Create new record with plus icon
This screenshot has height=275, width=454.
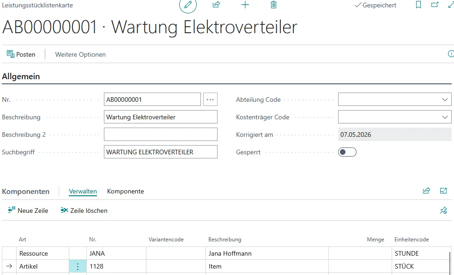pos(245,5)
